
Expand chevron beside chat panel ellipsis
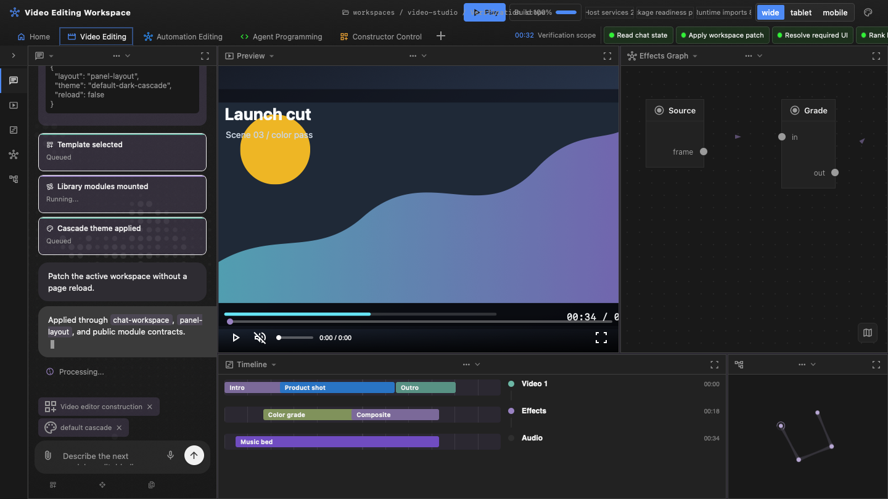pos(128,55)
